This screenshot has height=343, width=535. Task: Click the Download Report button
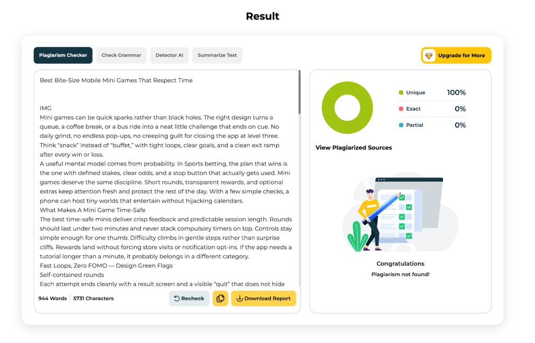(263, 299)
